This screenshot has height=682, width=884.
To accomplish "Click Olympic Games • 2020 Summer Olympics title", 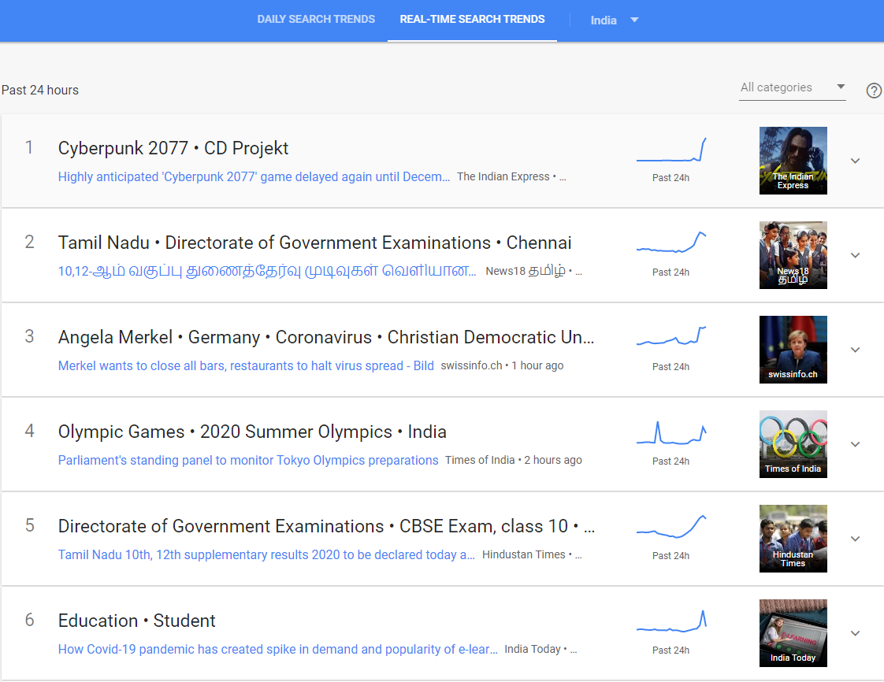I will (x=252, y=432).
